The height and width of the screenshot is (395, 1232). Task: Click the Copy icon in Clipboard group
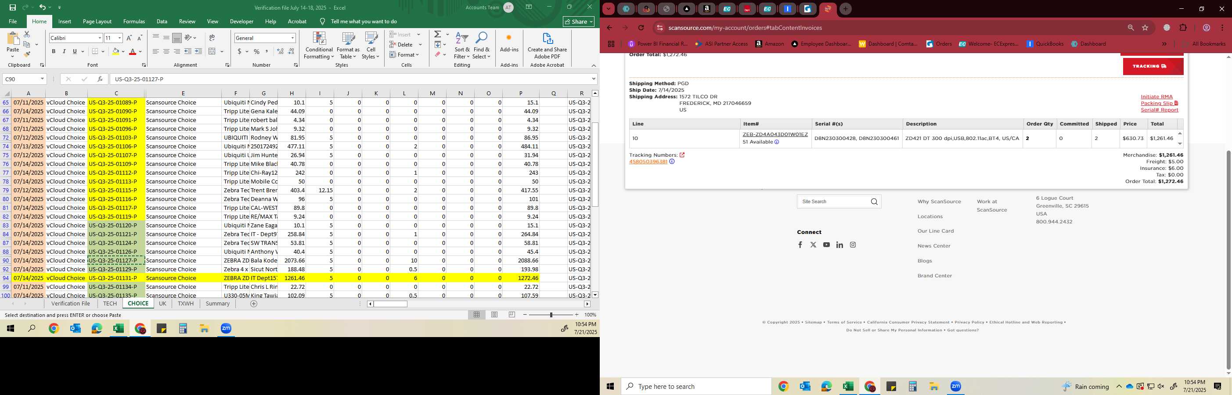click(27, 44)
